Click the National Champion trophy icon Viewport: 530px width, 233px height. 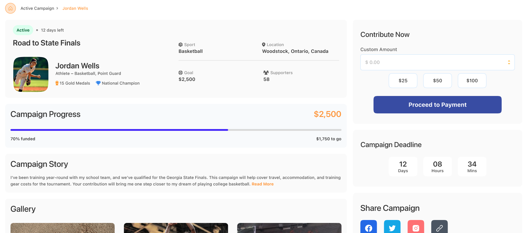(x=98, y=83)
